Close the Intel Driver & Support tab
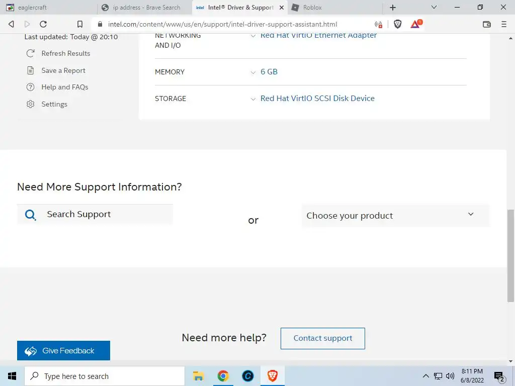The image size is (515, 386). tap(282, 8)
